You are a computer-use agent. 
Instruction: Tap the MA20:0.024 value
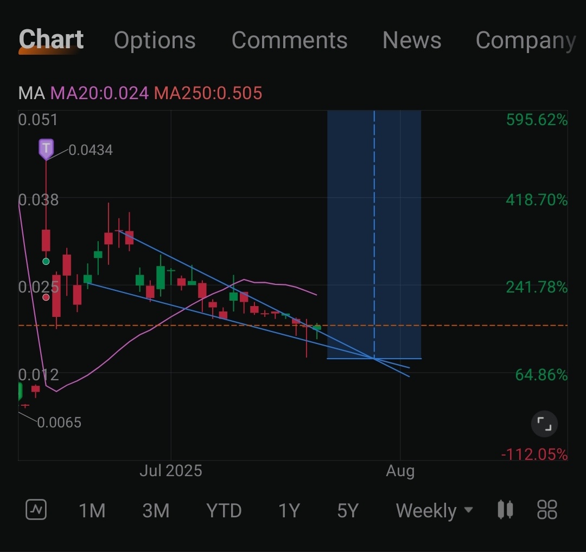click(99, 93)
